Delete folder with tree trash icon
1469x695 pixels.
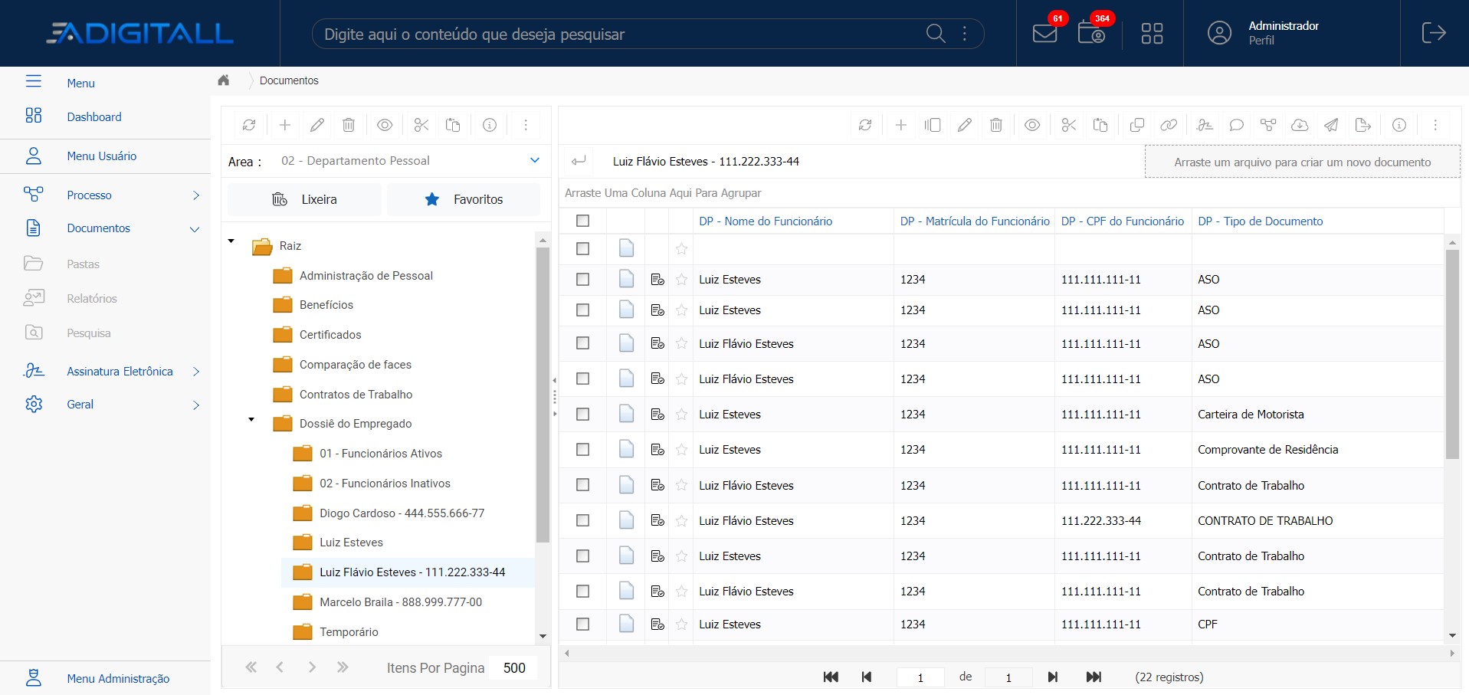pos(349,125)
